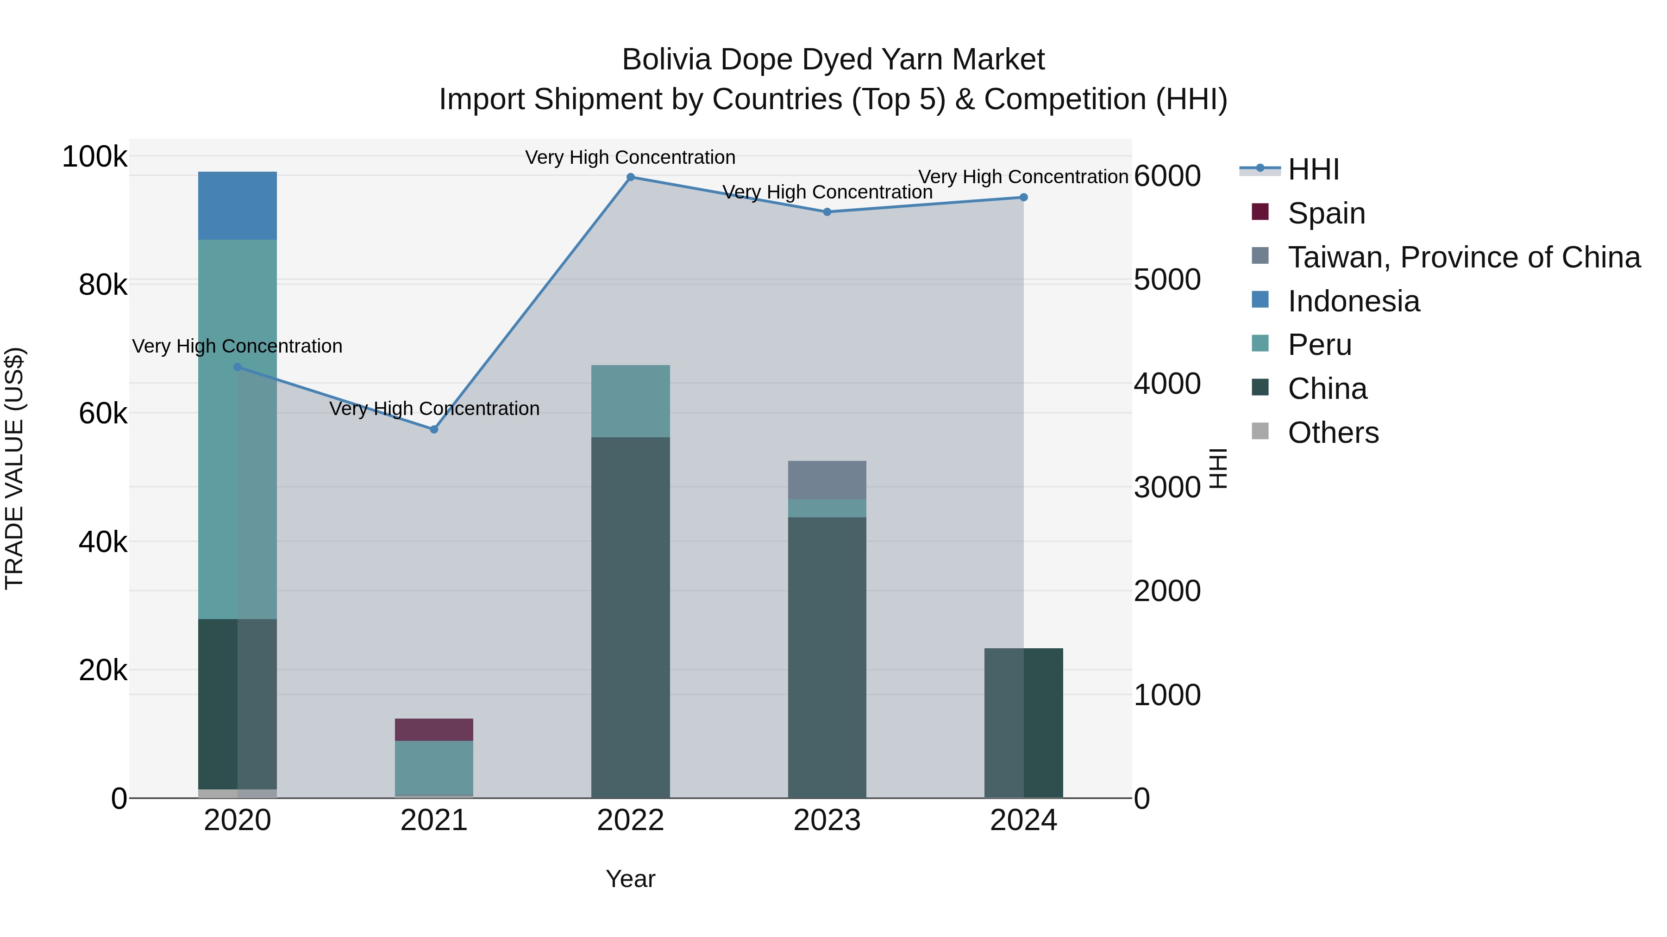
Task: Click the Very High Concentration label near 2021
Action: point(434,409)
